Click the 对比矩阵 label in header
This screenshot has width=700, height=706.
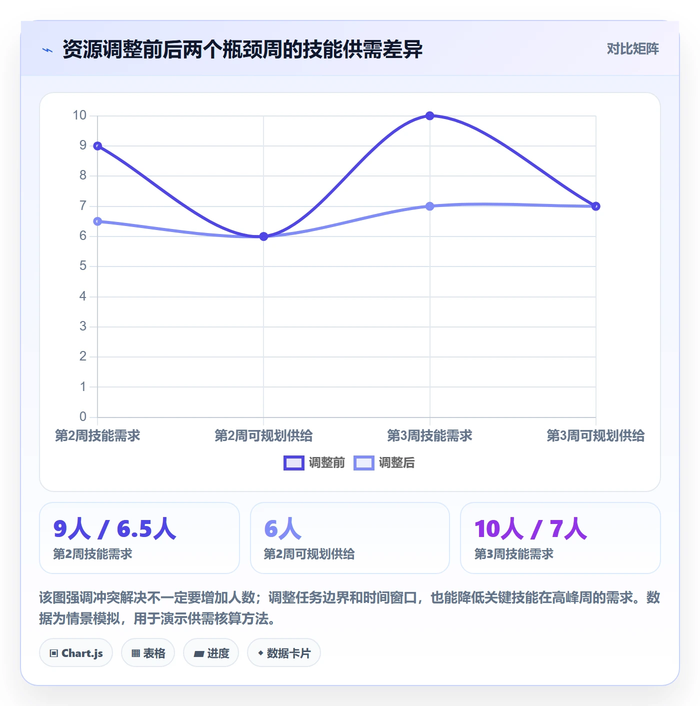click(632, 49)
